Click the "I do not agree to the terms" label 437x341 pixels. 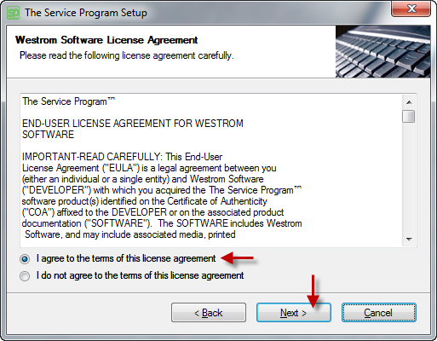[x=140, y=275]
